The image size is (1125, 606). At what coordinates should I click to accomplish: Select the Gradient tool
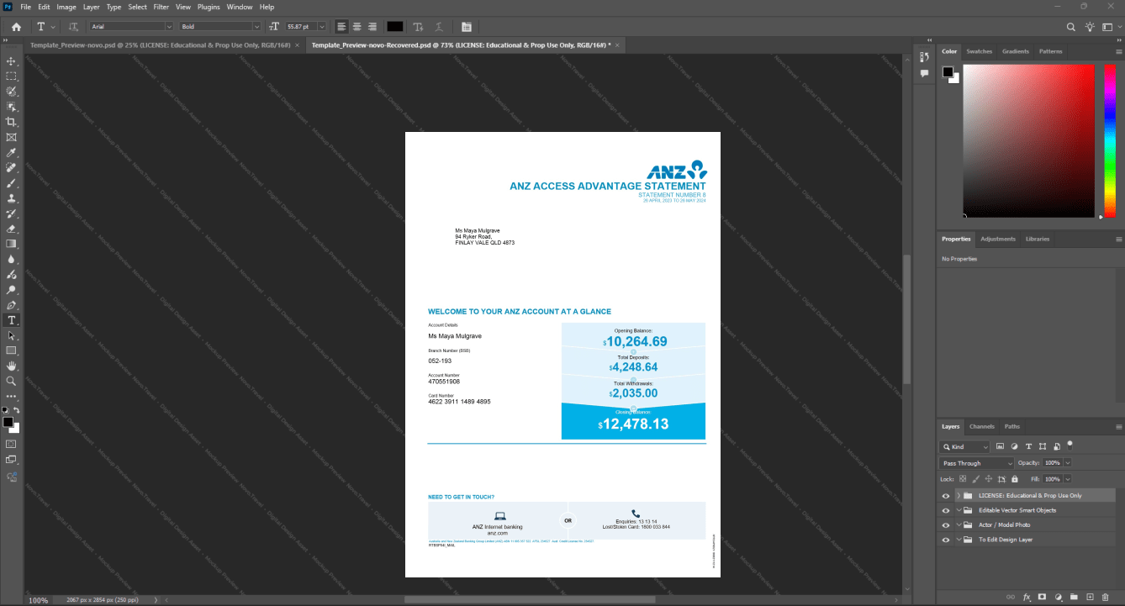pyautogui.click(x=11, y=244)
